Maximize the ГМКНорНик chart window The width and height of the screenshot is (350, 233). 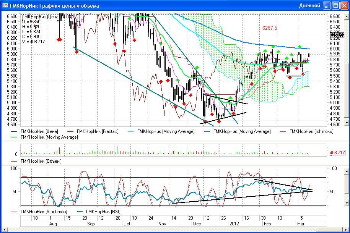pos(335,6)
